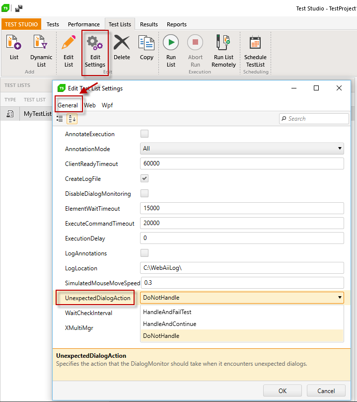Switch to Tests ribbon tab

click(53, 24)
